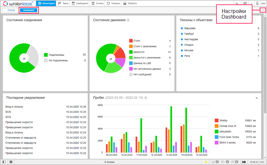The height and width of the screenshot is (165, 267).
Task: Click the Варшава geofence entry
Action: (190, 28)
